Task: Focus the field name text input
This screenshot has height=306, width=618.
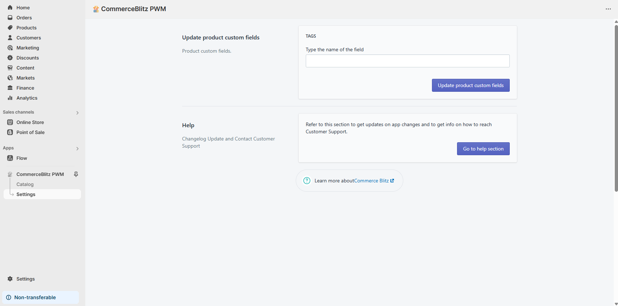Action: pos(408,61)
